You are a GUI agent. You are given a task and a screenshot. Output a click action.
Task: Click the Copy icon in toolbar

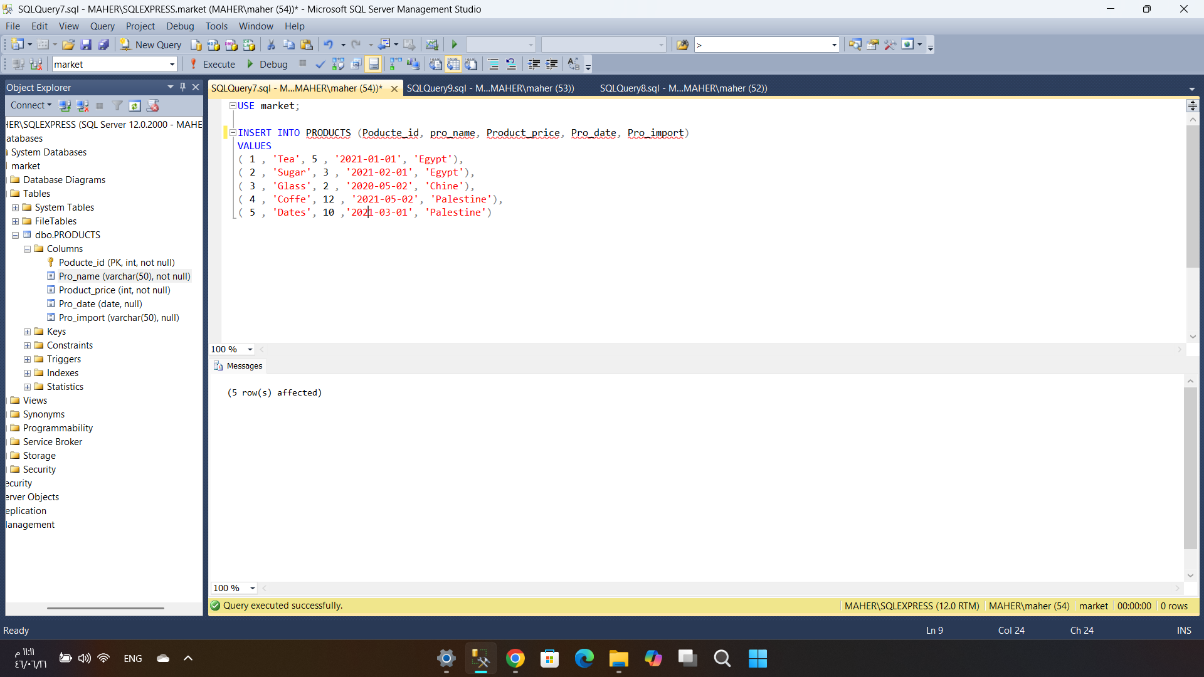click(x=288, y=45)
